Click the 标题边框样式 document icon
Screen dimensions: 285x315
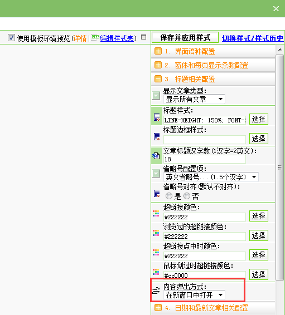click(157, 136)
